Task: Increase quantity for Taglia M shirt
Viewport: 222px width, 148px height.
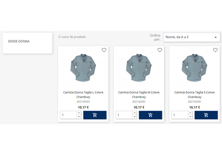Action: coord(134,113)
